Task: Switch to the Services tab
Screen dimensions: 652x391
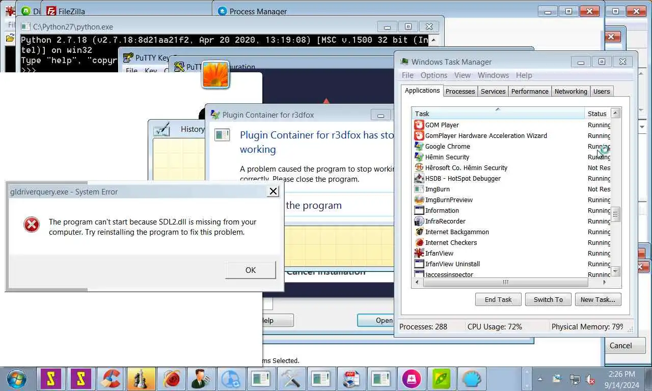Action: tap(493, 92)
